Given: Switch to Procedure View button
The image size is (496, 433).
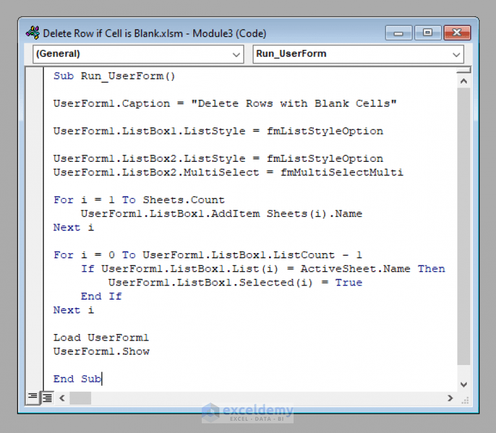Looking at the screenshot, I should (x=33, y=397).
